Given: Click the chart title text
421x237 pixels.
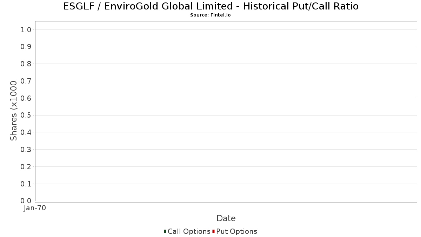Looking at the screenshot, I should click(210, 6).
